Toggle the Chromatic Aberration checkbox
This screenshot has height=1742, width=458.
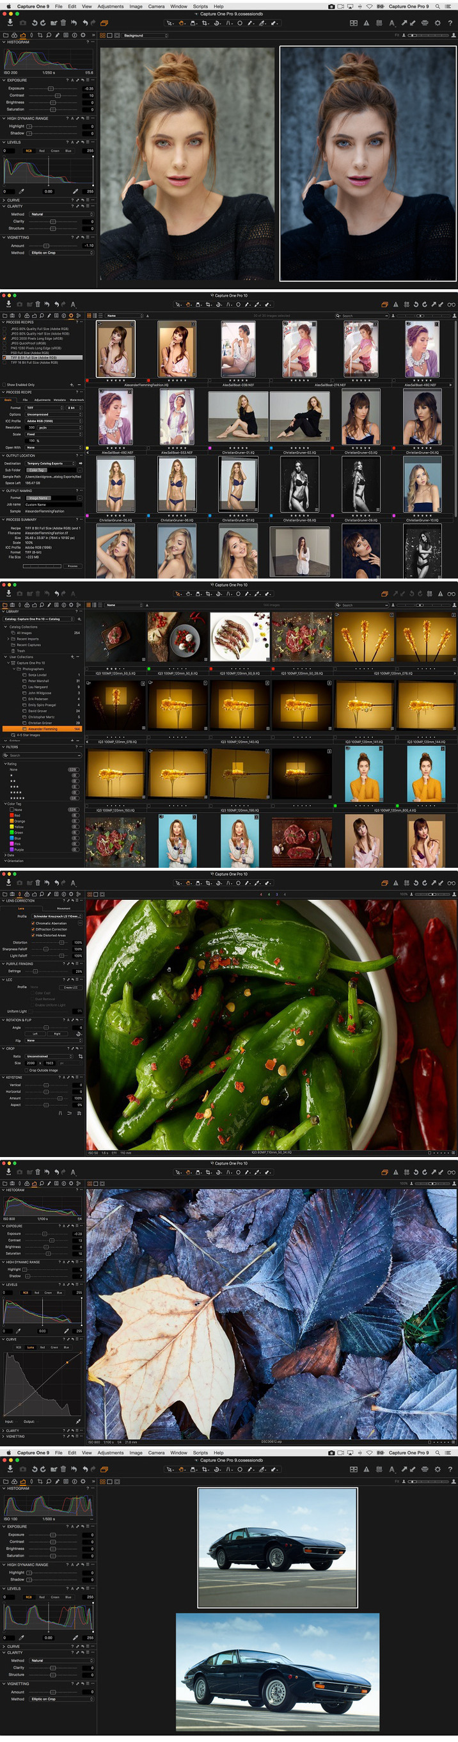pyautogui.click(x=33, y=923)
